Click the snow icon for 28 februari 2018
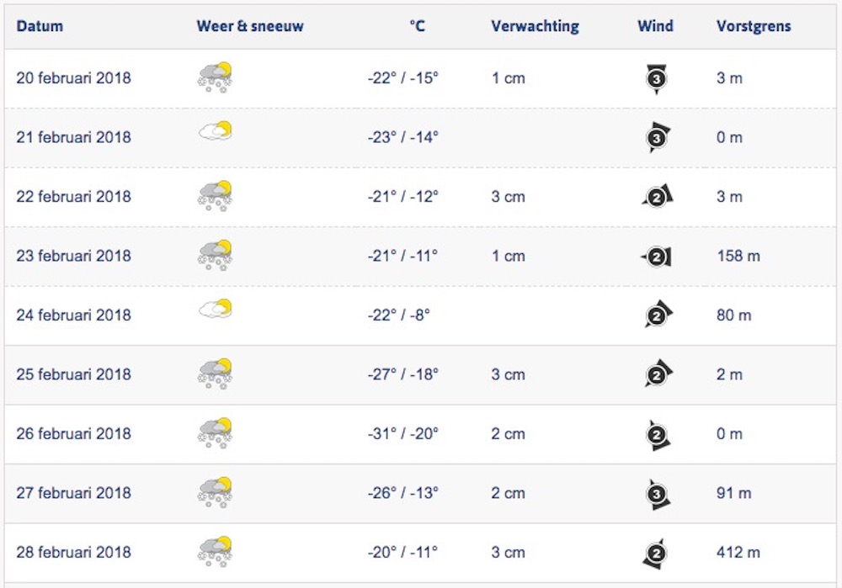842x588 pixels. (215, 552)
